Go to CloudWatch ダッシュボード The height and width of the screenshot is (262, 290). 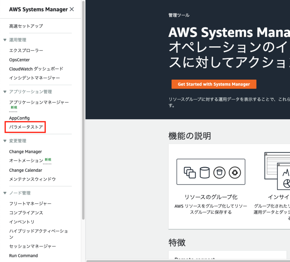click(x=36, y=69)
